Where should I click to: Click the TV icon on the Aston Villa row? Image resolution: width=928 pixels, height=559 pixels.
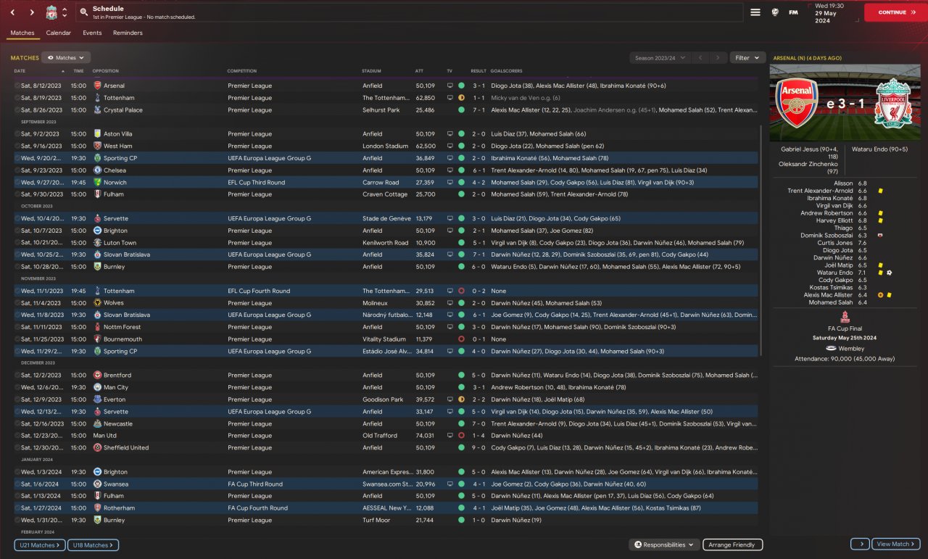(449, 134)
